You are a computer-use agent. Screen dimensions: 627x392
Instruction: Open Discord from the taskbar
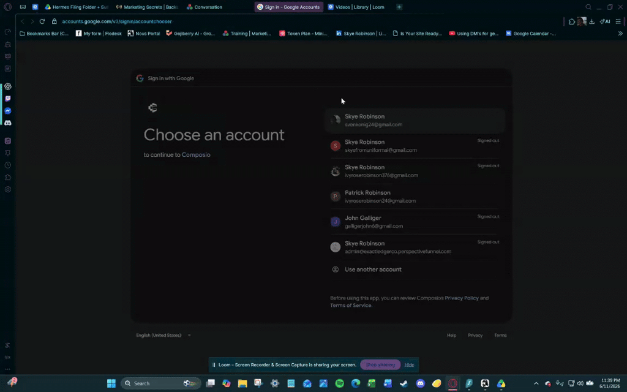point(420,383)
